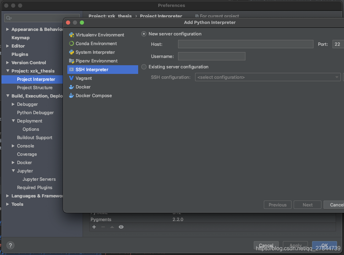Click the Next button in dialog
The width and height of the screenshot is (344, 255).
[307, 205]
